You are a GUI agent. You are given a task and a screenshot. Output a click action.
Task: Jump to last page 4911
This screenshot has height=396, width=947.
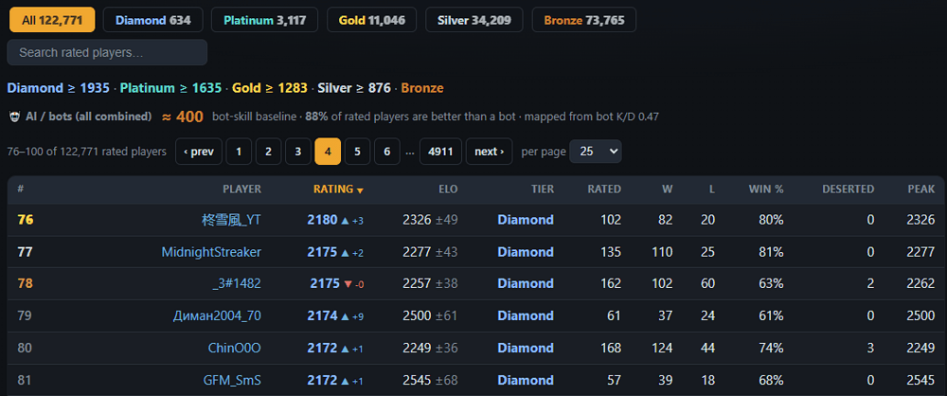441,152
